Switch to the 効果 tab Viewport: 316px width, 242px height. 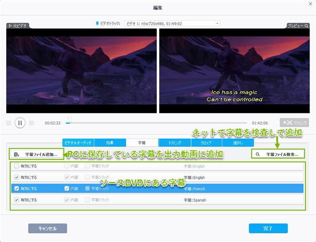[110, 143]
